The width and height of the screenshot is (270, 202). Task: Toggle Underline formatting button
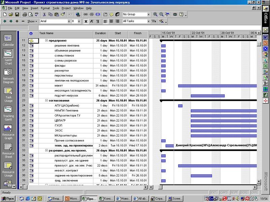coord(98,21)
